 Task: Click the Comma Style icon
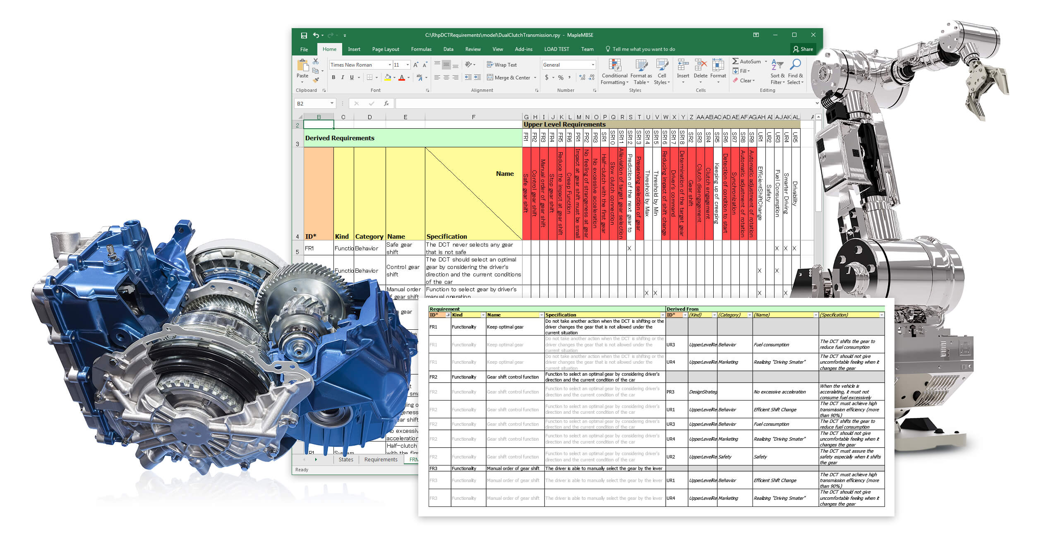tap(570, 77)
